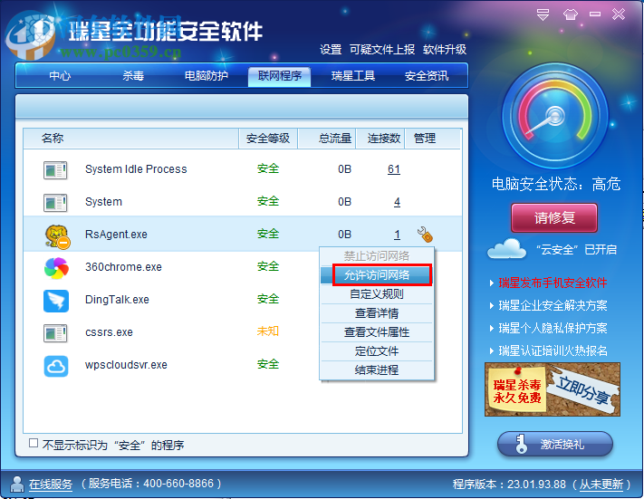The width and height of the screenshot is (644, 499).
Task: Open the 在线服务 link
Action: click(51, 485)
